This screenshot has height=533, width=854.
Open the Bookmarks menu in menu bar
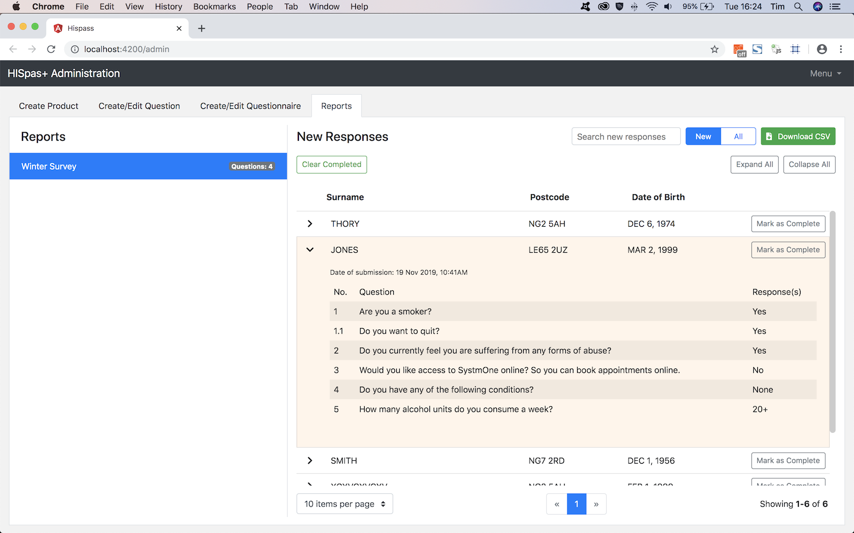pyautogui.click(x=214, y=7)
